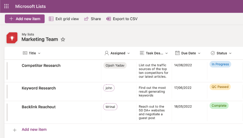Viewport: 243px width, 138px height.
Task: Open the My lists breadcrumb
Action: (28, 34)
